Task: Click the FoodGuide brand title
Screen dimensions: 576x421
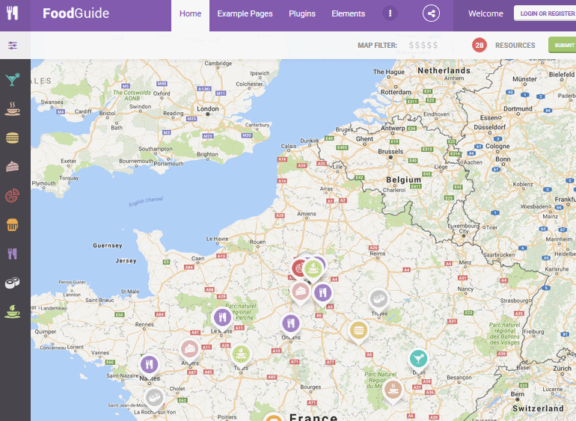Action: 76,13
